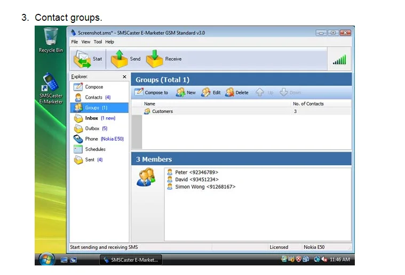This screenshot has width=405, height=275.
Task: Click the 11:46 AM clock
Action: point(340,260)
